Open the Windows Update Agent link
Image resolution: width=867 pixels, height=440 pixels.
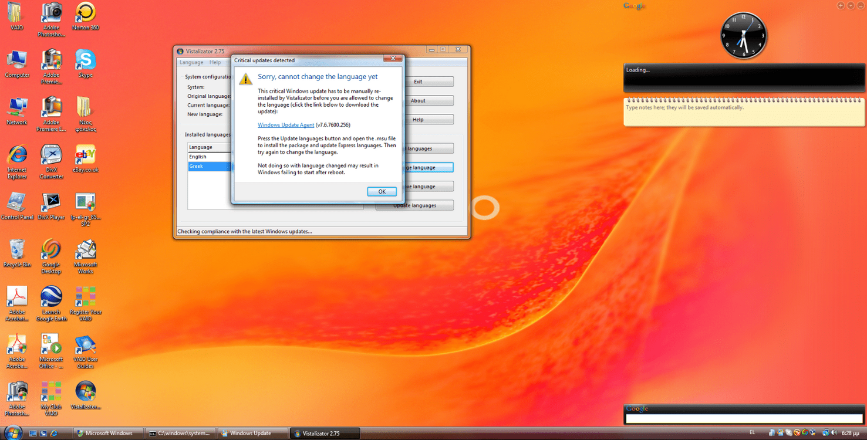[286, 125]
